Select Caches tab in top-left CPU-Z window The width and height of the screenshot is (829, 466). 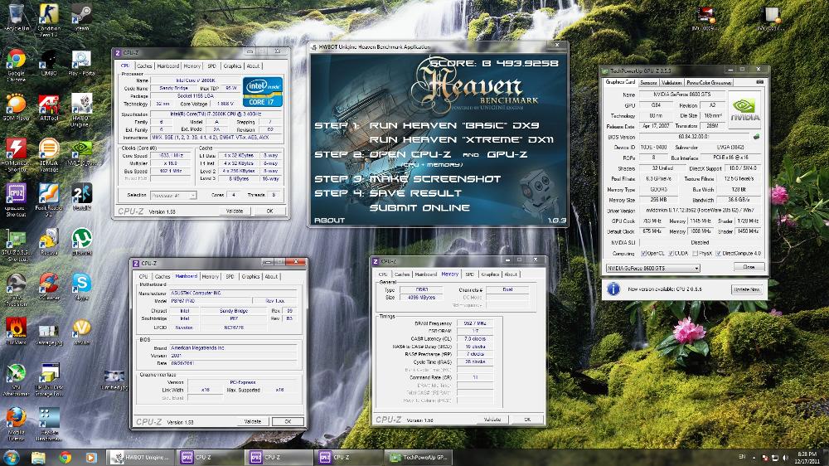[x=144, y=66]
